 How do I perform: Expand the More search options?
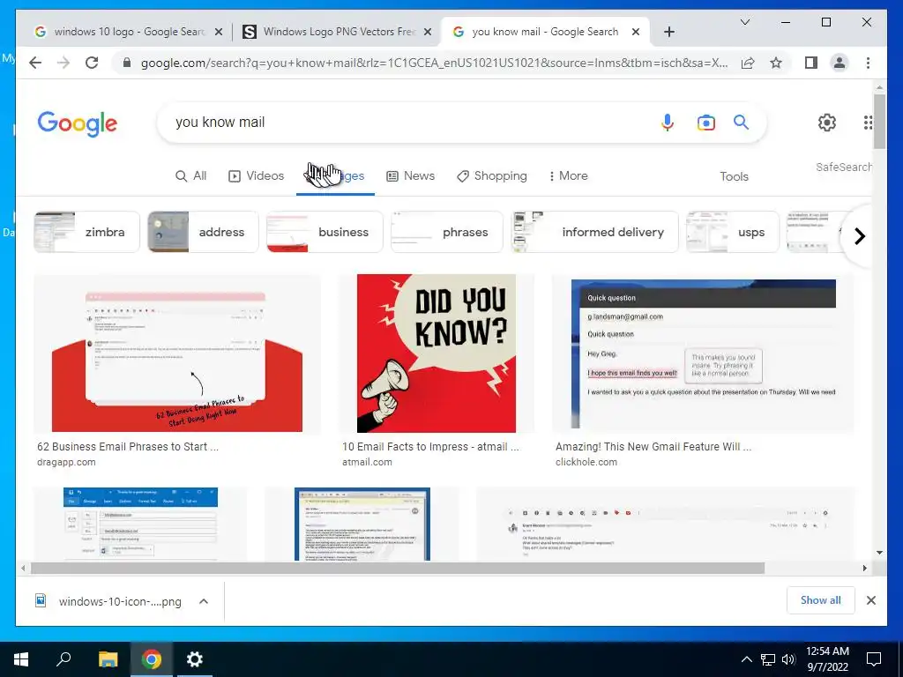(x=569, y=175)
